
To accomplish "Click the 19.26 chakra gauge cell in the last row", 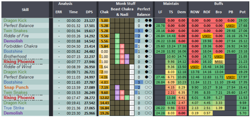I will 104,113.
